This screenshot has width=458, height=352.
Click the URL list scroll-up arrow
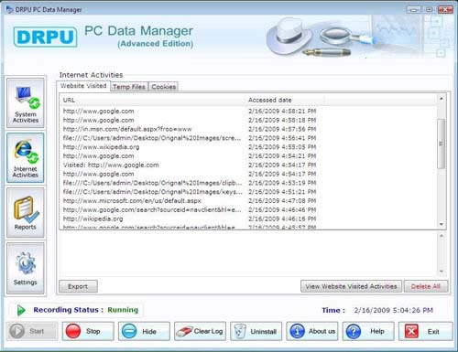click(x=442, y=99)
